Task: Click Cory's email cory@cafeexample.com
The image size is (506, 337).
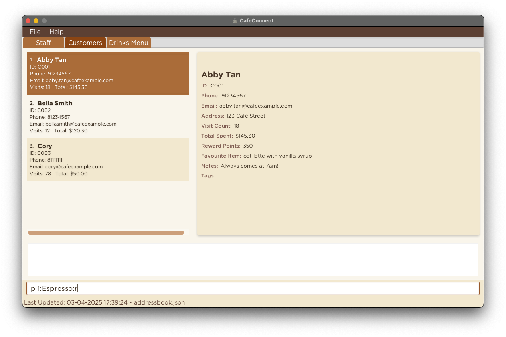Action: tap(66, 167)
